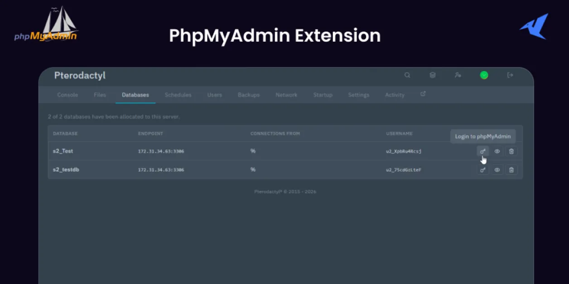569x284 pixels.
Task: Click the CONNECTIONS FROM column header
Action: 275,134
